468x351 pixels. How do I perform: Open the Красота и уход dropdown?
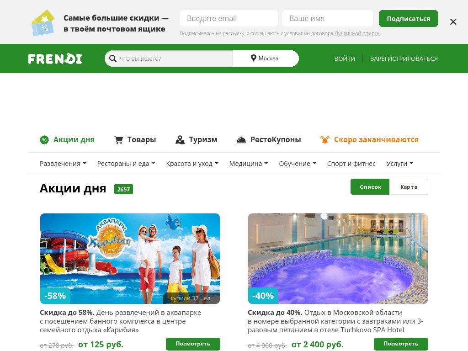tap(192, 164)
